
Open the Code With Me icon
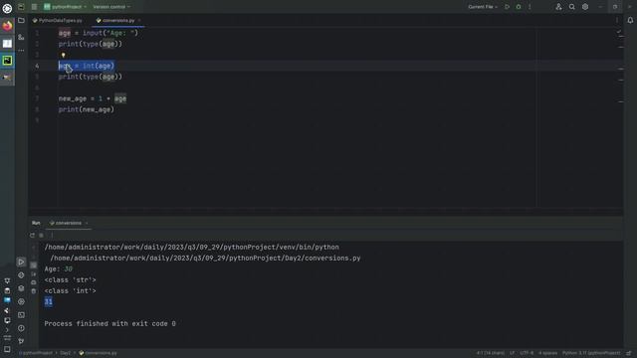(x=558, y=7)
